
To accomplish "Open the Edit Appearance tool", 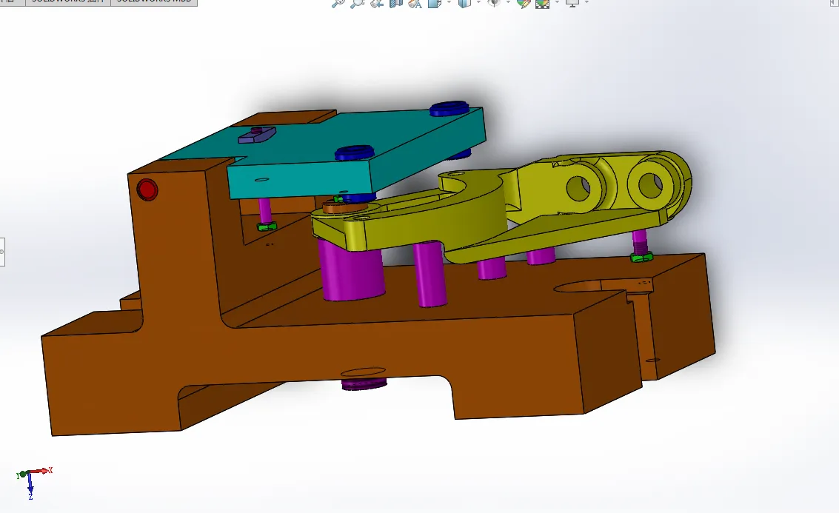I will [524, 3].
